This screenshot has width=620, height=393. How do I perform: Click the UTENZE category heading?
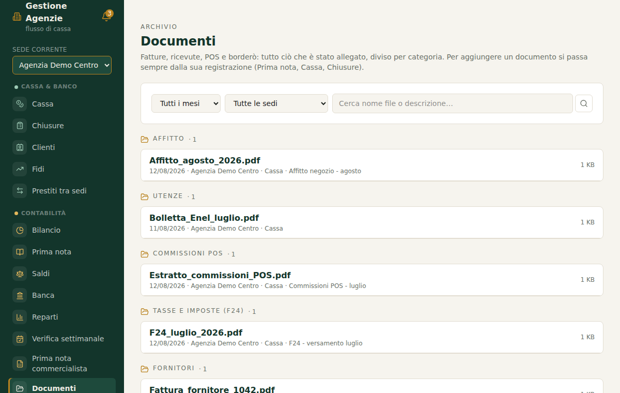coord(168,196)
